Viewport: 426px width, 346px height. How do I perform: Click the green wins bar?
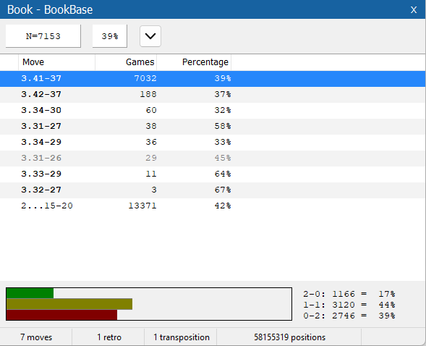(x=30, y=293)
